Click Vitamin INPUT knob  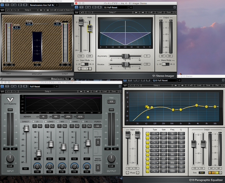tap(10, 159)
